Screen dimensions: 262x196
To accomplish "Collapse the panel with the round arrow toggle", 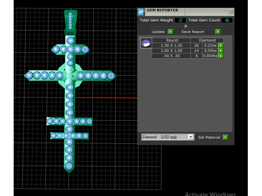I will tap(186, 26).
